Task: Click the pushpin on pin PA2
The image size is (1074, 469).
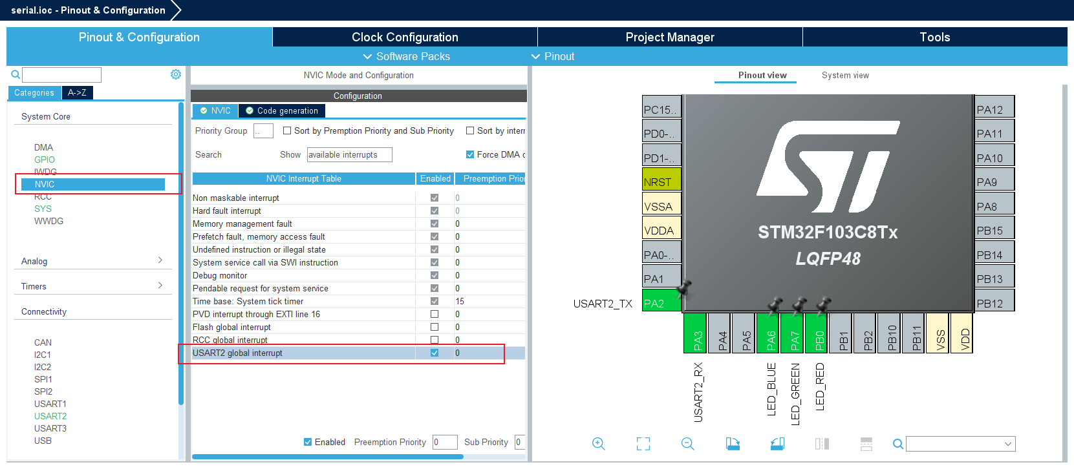Action: pyautogui.click(x=683, y=288)
